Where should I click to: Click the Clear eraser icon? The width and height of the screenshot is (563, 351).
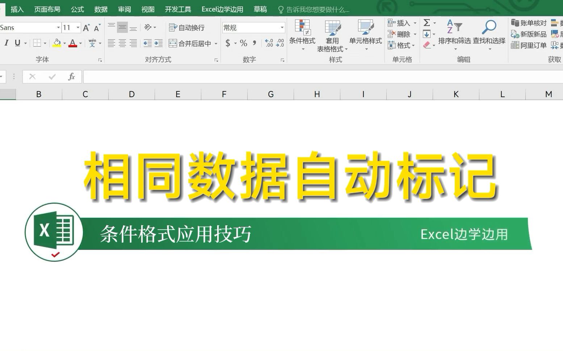[x=427, y=45]
